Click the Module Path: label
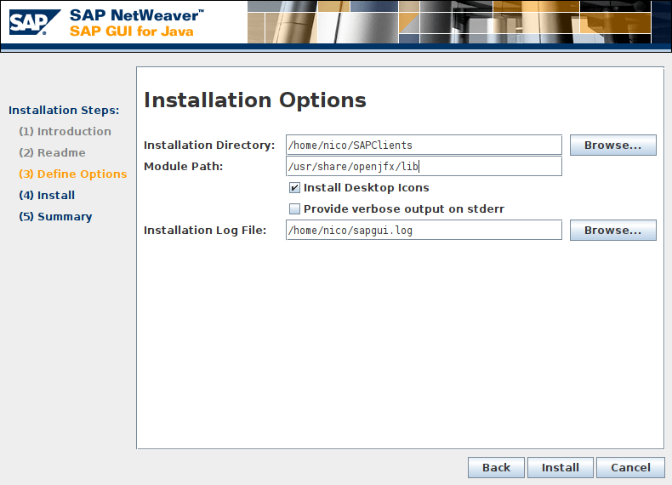This screenshot has height=485, width=672. pyautogui.click(x=184, y=167)
